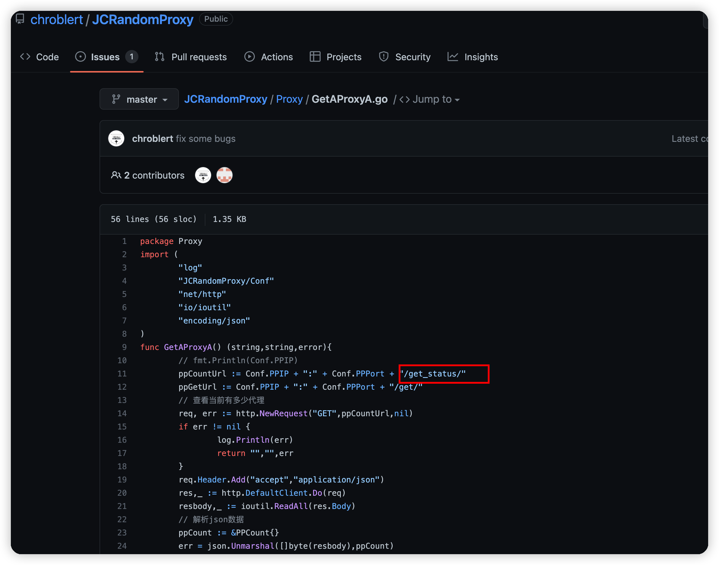Viewport: 719px width, 565px height.
Task: Click the Insights graph icon
Action: pos(453,57)
